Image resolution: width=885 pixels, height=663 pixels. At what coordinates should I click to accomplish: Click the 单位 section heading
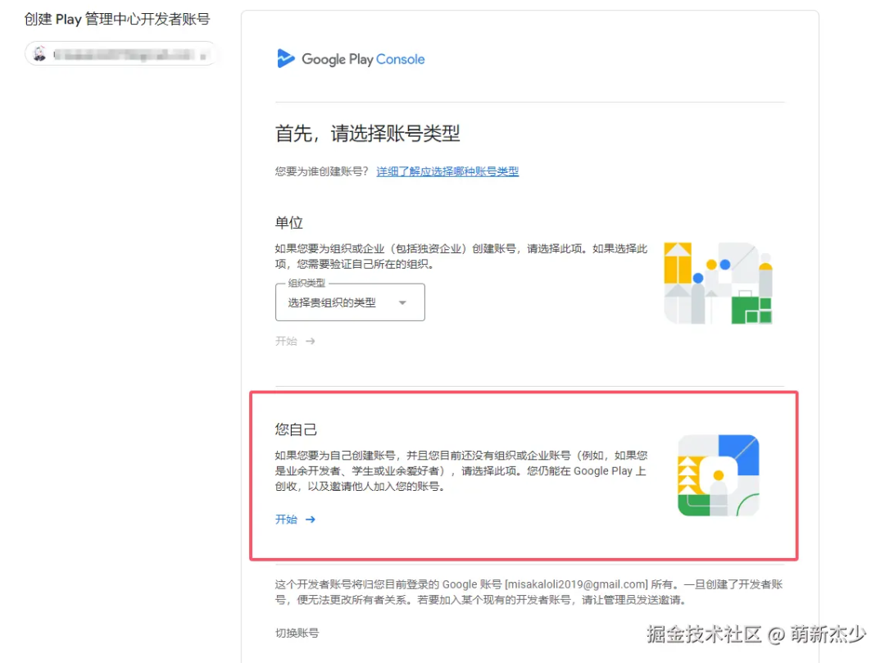coord(289,223)
